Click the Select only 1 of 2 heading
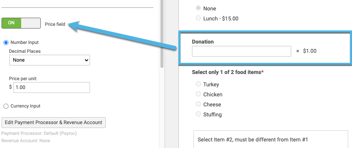Viewport: 352px width, 148px height. pyautogui.click(x=227, y=72)
